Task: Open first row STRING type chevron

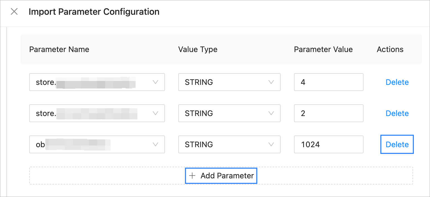Action: (x=271, y=82)
